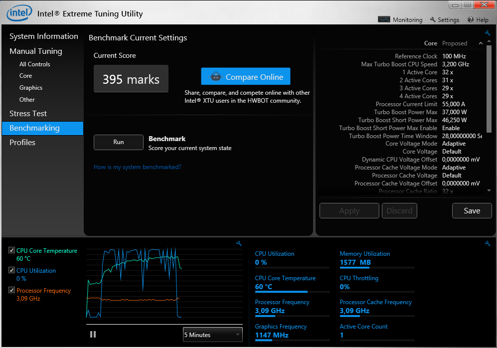Click CPU Throttling '0%' readout
Image resolution: width=497 pixels, height=348 pixels.
tap(344, 287)
